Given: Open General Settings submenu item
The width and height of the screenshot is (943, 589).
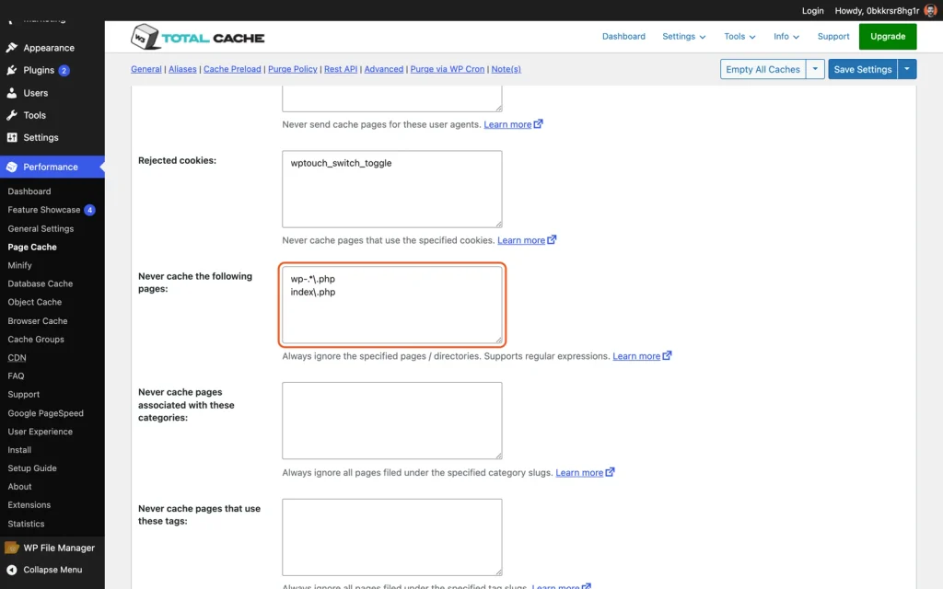Looking at the screenshot, I should point(41,228).
